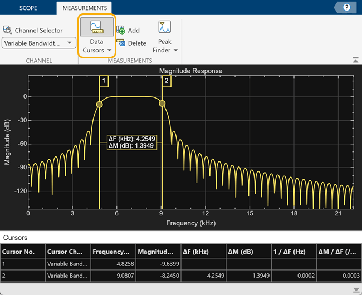This screenshot has width=362, height=295.
Task: Select the 0.0003 table cell
Action: pos(339,276)
